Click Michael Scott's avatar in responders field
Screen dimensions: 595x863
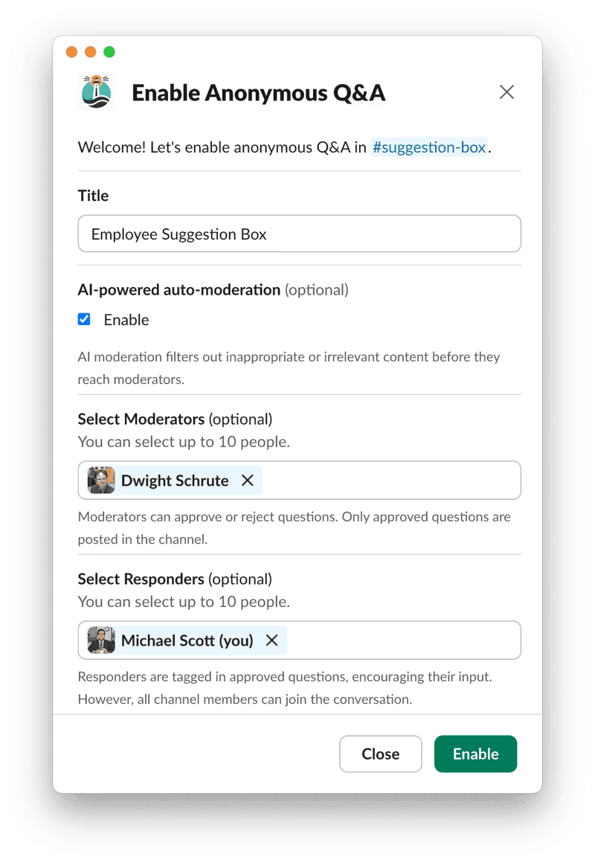point(102,640)
